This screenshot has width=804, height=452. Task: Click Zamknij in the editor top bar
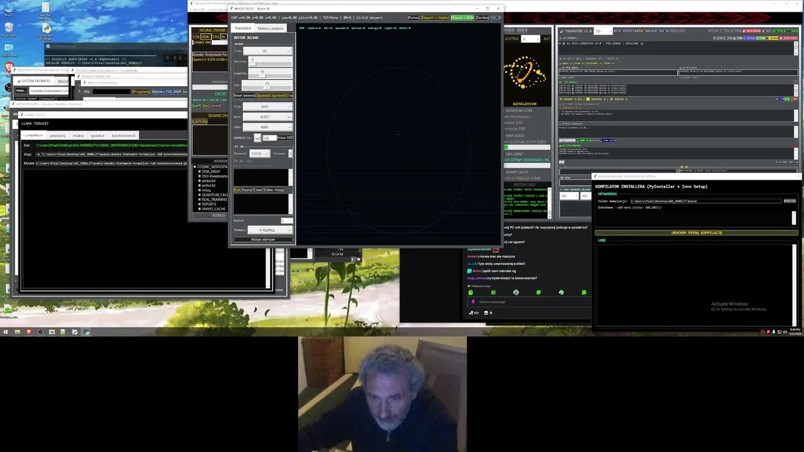coord(482,18)
